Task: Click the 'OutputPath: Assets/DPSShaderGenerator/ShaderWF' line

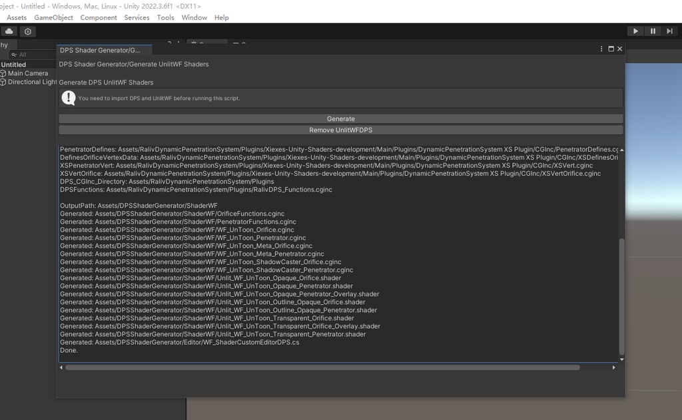Action: click(139, 206)
